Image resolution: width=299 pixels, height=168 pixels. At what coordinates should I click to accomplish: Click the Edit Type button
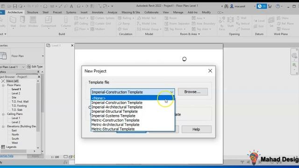(35, 66)
